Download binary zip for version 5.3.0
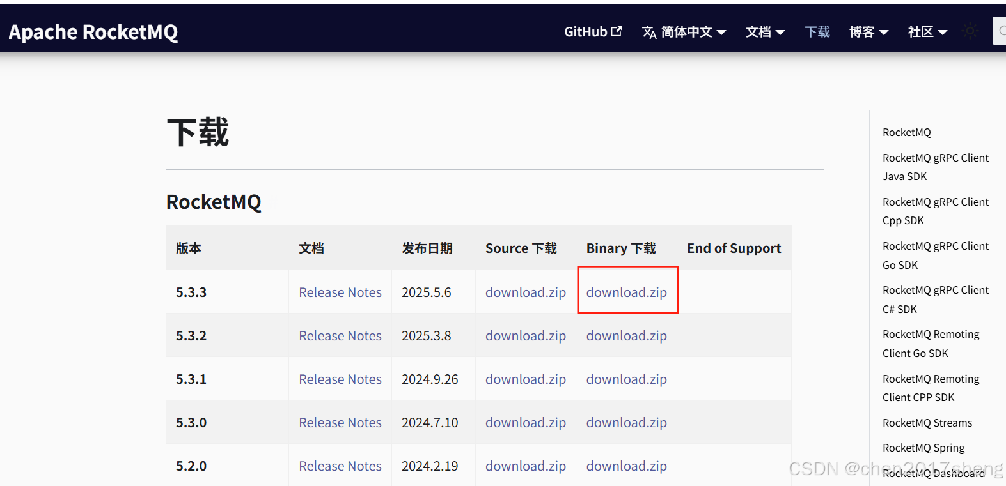 click(627, 423)
